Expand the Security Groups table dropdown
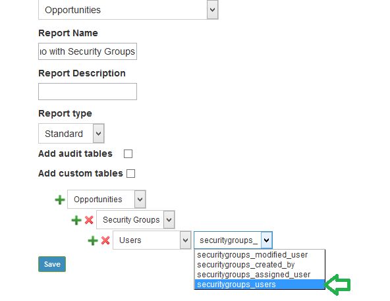 point(136,219)
